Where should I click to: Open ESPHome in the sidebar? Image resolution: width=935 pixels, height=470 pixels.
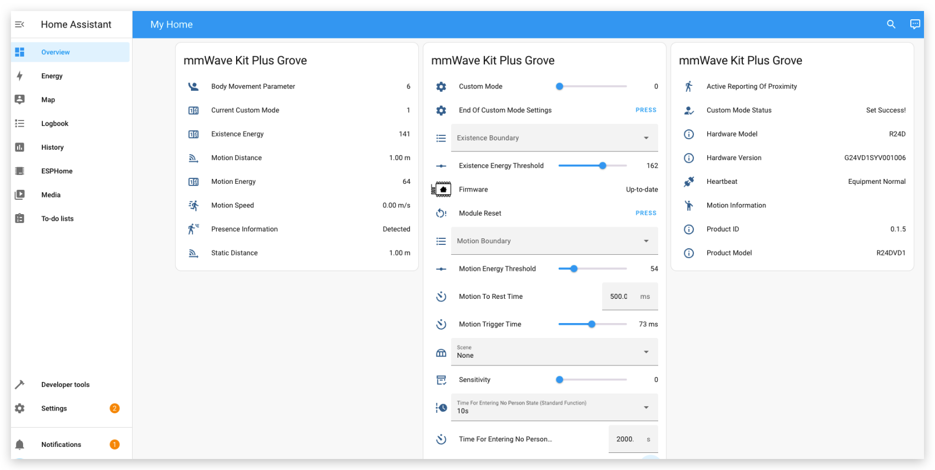tap(70, 171)
